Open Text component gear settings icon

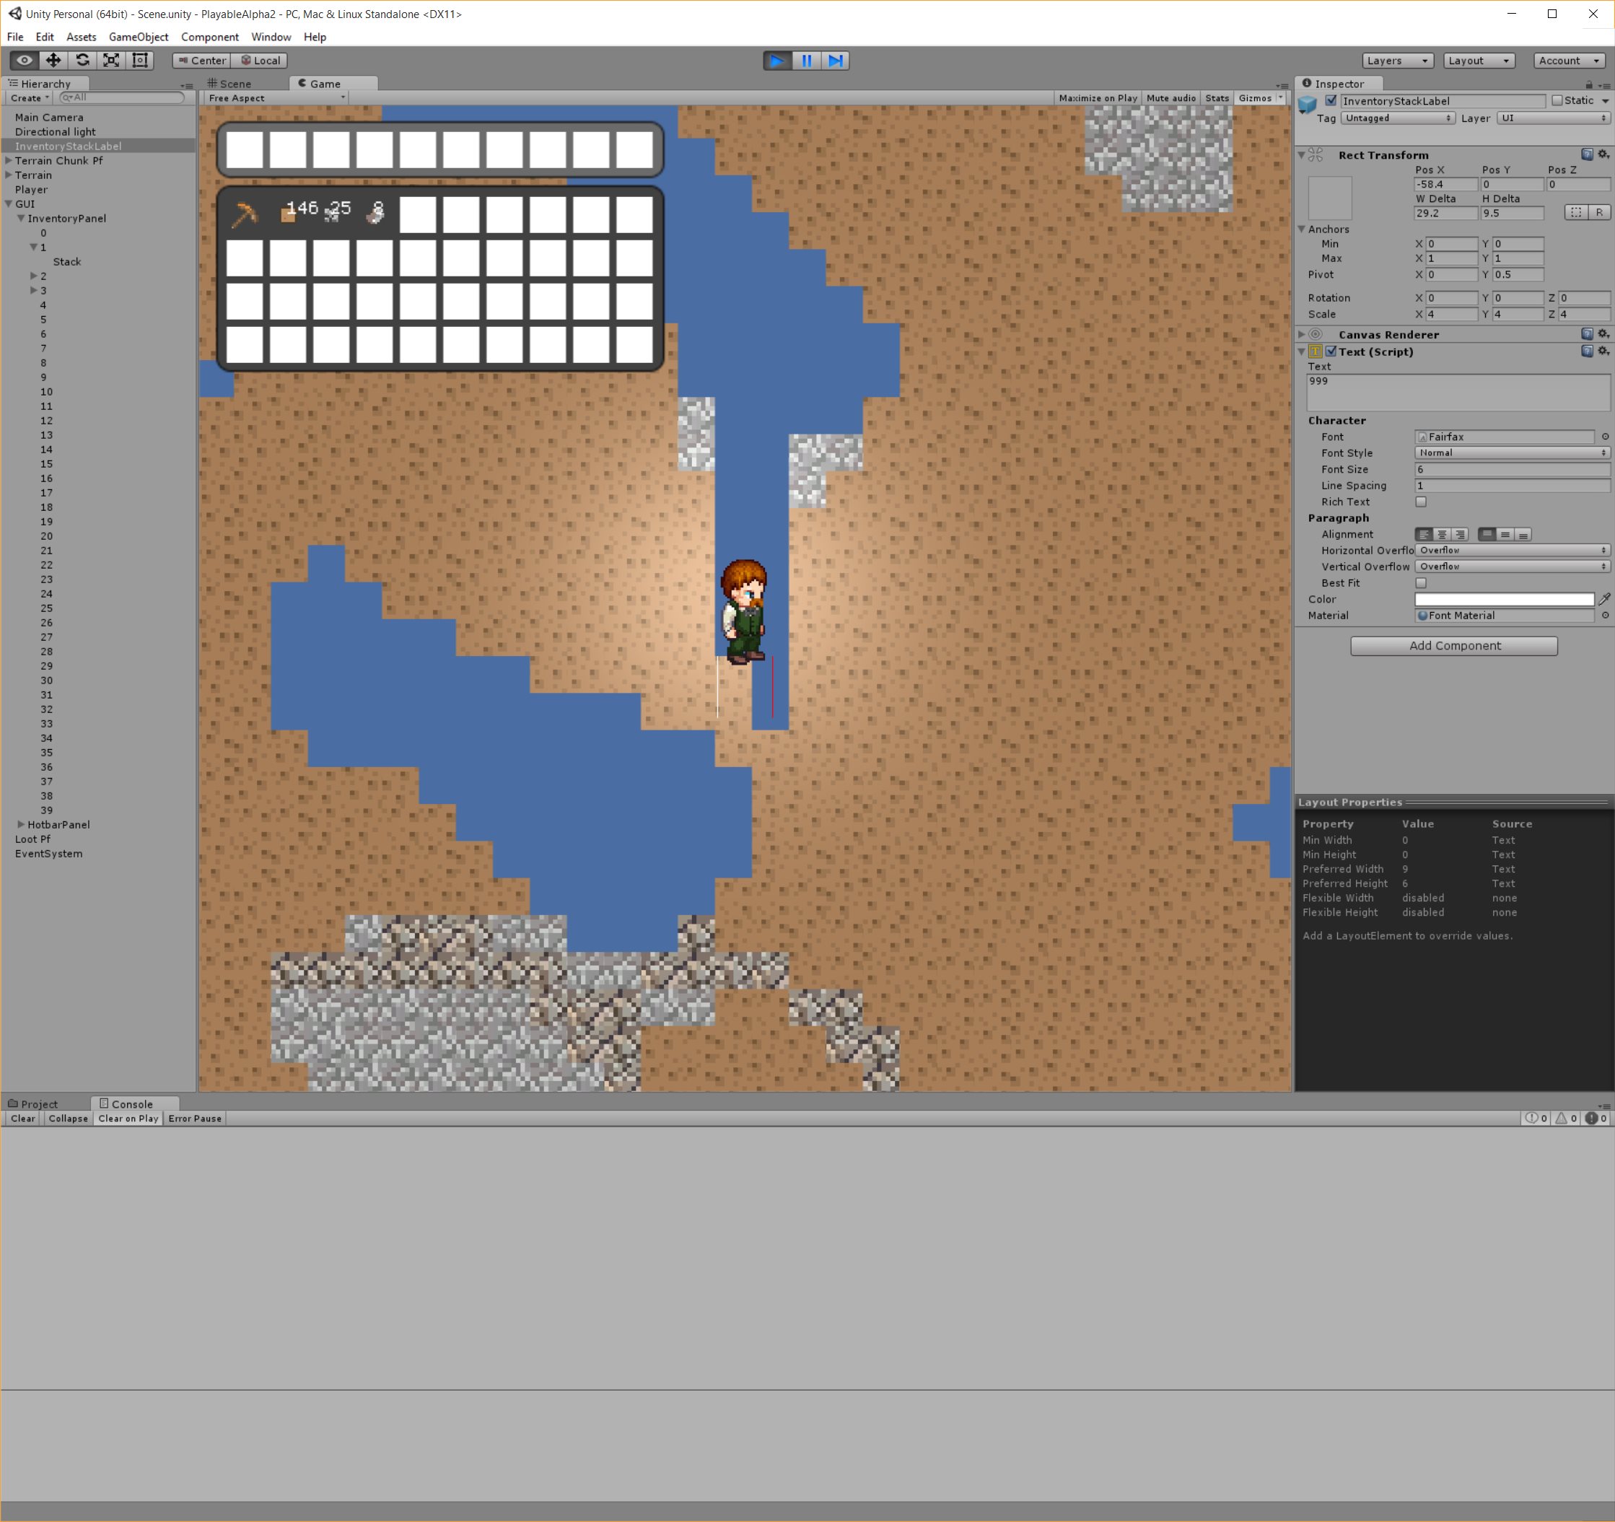coord(1603,351)
